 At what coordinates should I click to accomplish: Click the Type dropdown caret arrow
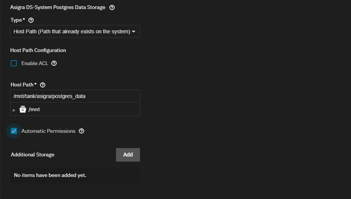[134, 31]
